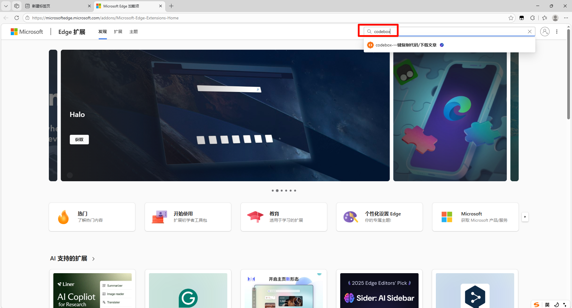Toggle the favorite star in the address bar
Screen dimensions: 572x308
point(511,18)
